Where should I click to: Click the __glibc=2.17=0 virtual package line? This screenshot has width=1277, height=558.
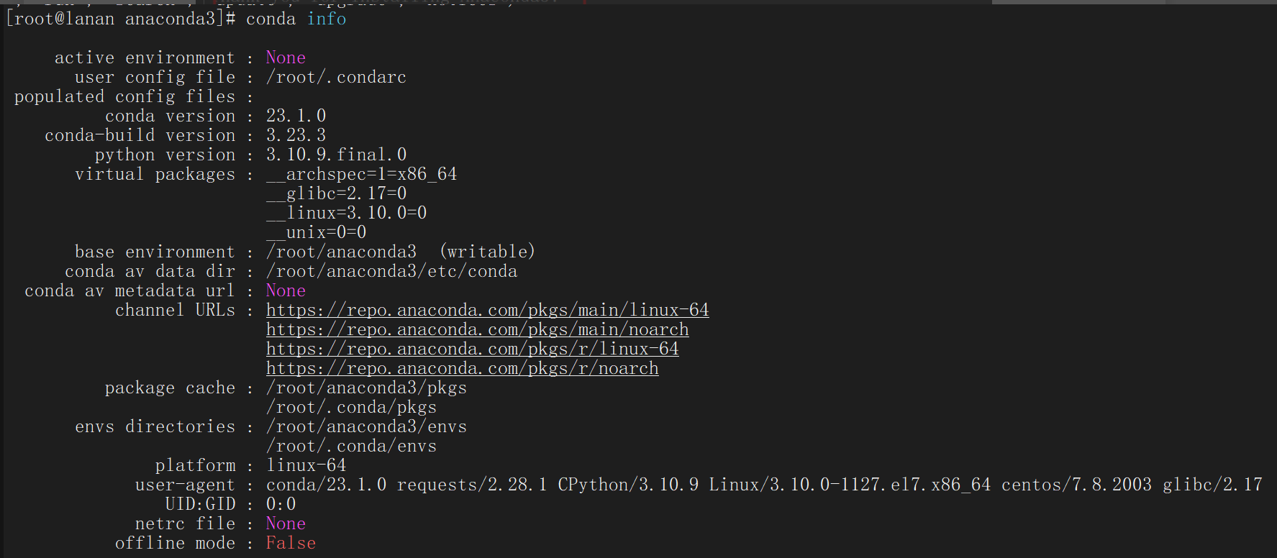tap(336, 193)
